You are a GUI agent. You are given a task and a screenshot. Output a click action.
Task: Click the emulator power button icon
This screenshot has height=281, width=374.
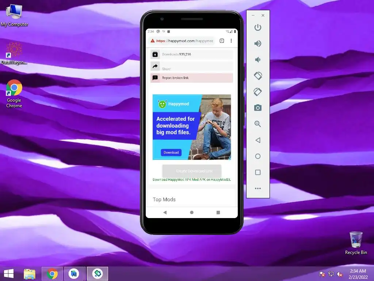(257, 27)
